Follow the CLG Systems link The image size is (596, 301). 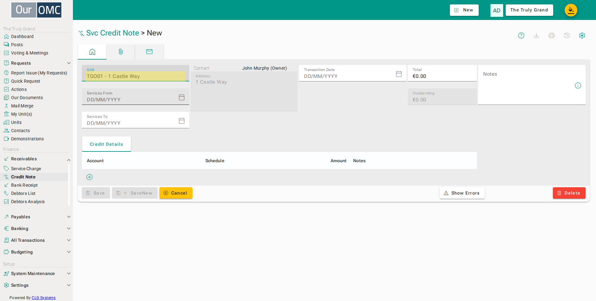point(43,298)
